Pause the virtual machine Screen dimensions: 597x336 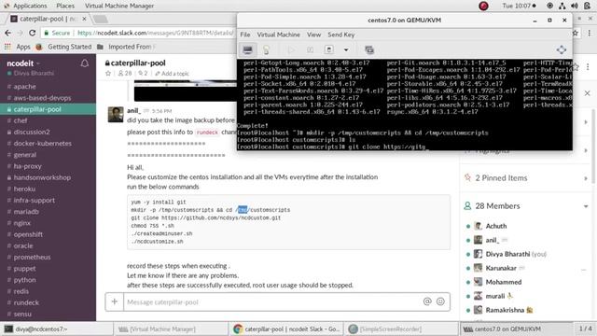(x=310, y=49)
